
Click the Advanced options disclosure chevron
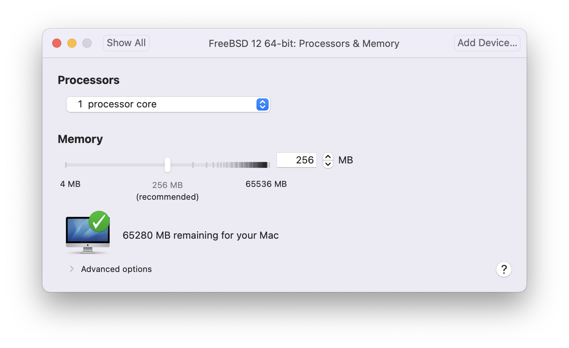click(72, 269)
